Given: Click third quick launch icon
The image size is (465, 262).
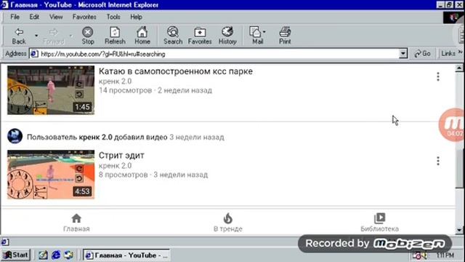Looking at the screenshot, I should click(69, 255).
